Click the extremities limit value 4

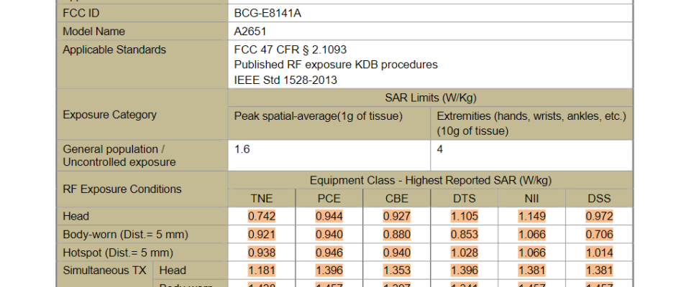pyautogui.click(x=439, y=149)
